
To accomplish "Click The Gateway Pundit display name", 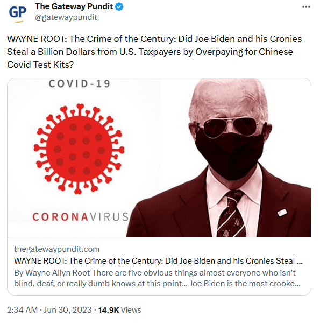I will 74,6.
